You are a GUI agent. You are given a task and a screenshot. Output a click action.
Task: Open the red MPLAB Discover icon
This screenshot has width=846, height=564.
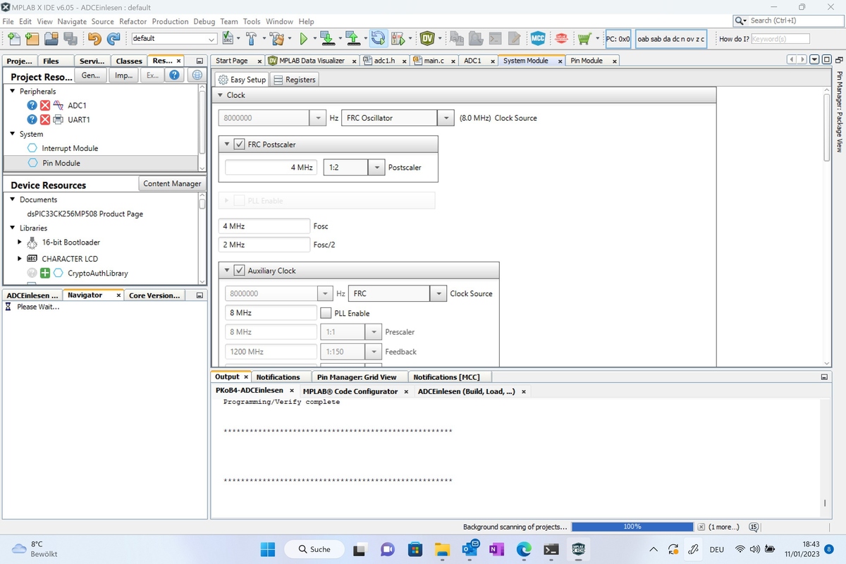562,39
